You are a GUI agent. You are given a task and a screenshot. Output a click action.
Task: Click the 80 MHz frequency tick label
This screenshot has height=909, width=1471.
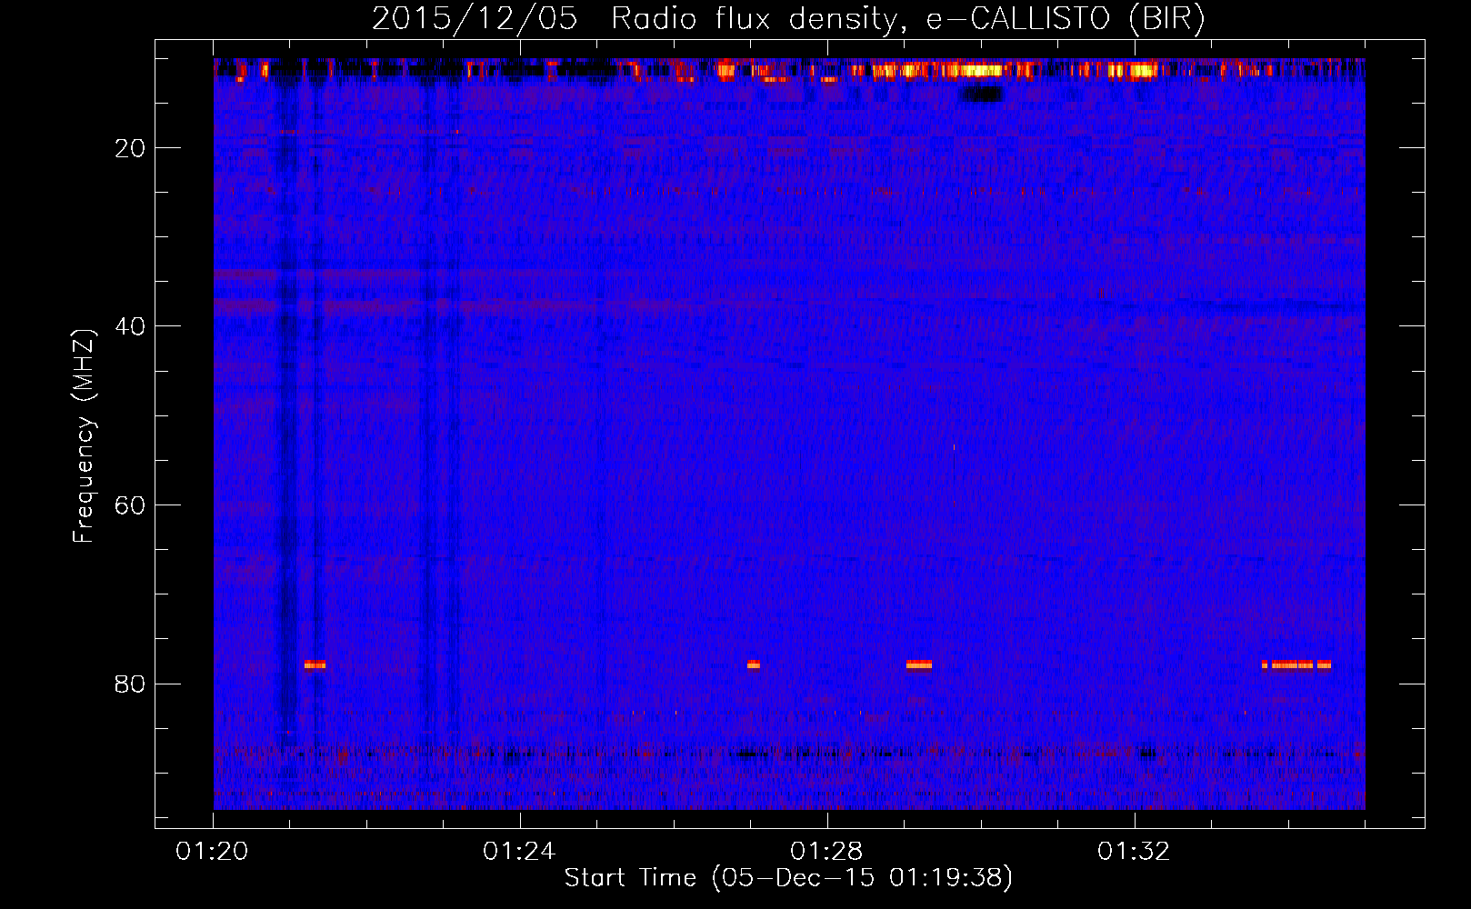point(130,684)
